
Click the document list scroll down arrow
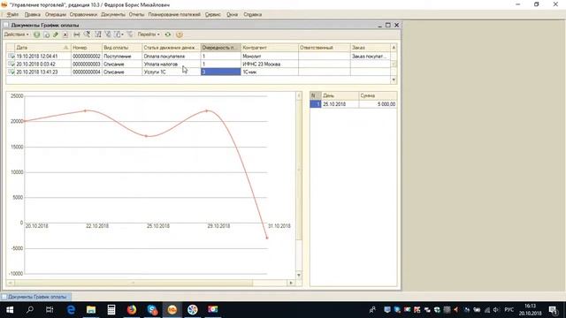click(394, 79)
